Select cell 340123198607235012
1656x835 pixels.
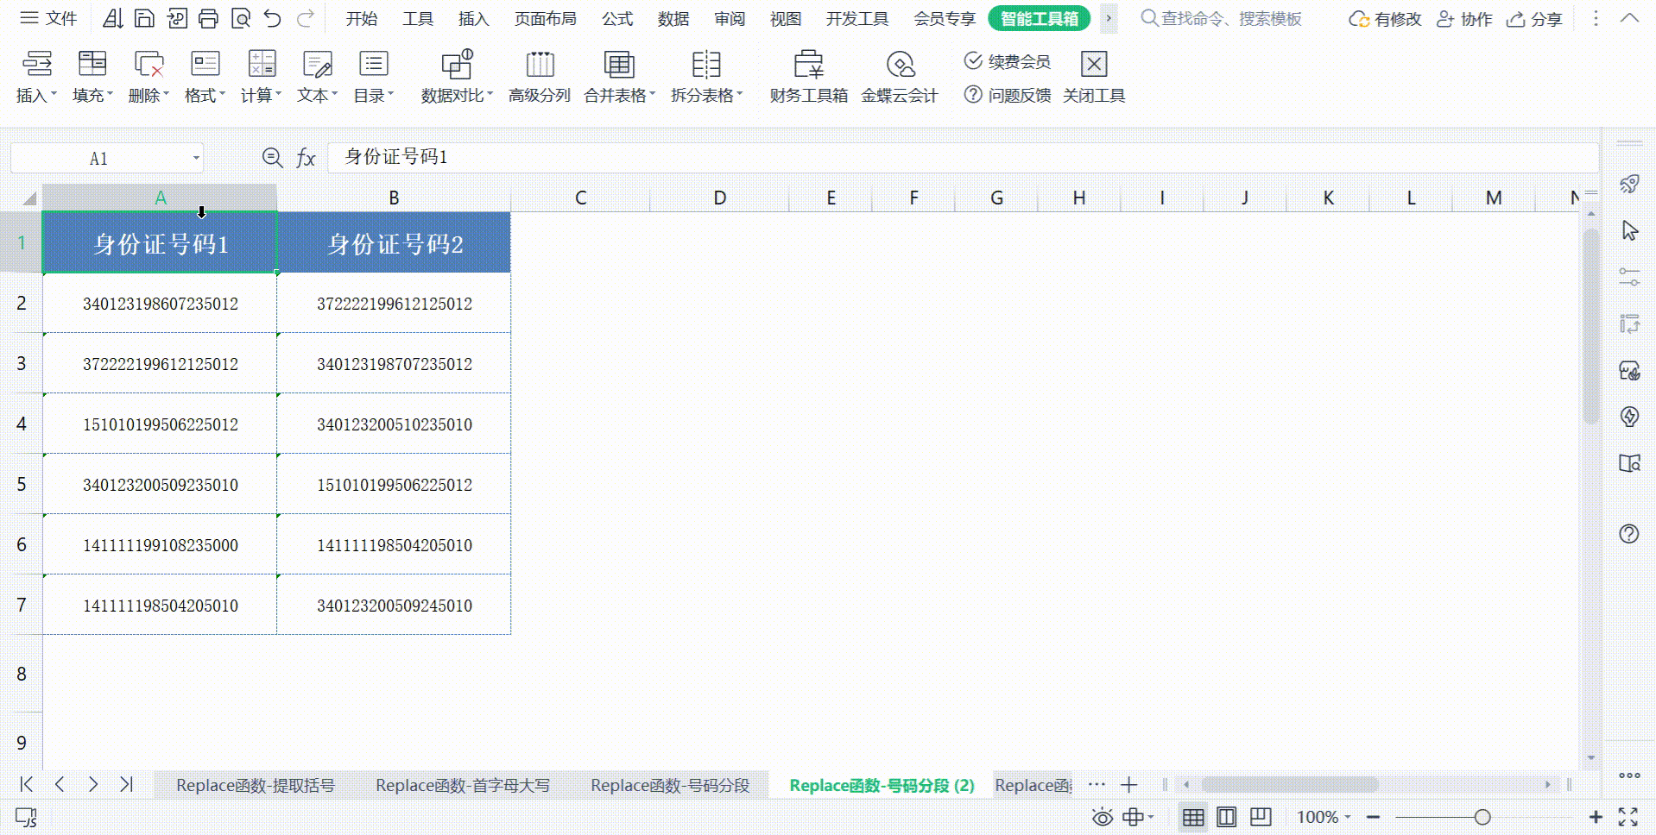tap(160, 304)
